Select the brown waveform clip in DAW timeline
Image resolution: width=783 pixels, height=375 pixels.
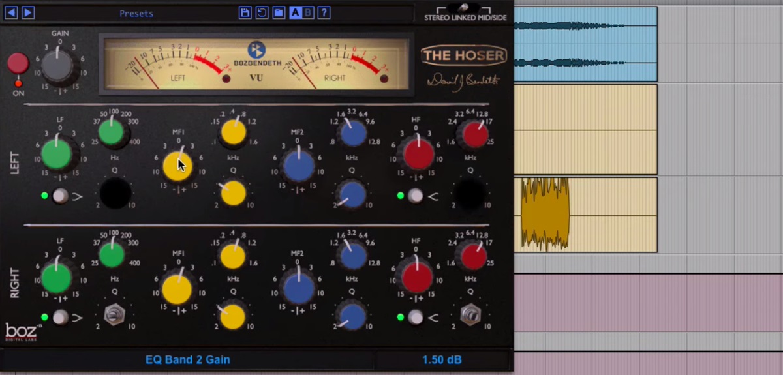(x=545, y=214)
